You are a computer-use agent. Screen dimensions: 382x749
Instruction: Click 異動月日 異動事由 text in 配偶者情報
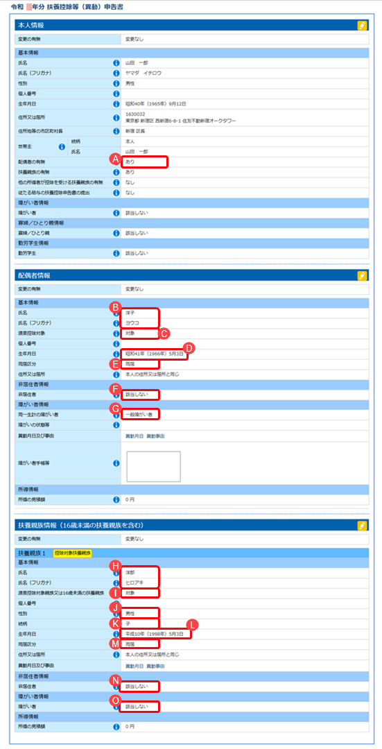click(145, 437)
